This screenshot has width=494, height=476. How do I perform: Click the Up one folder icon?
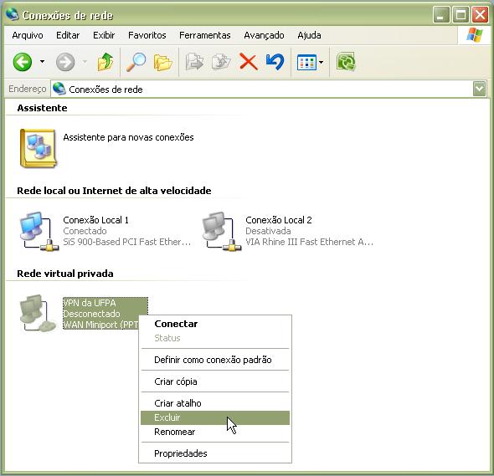coord(105,62)
